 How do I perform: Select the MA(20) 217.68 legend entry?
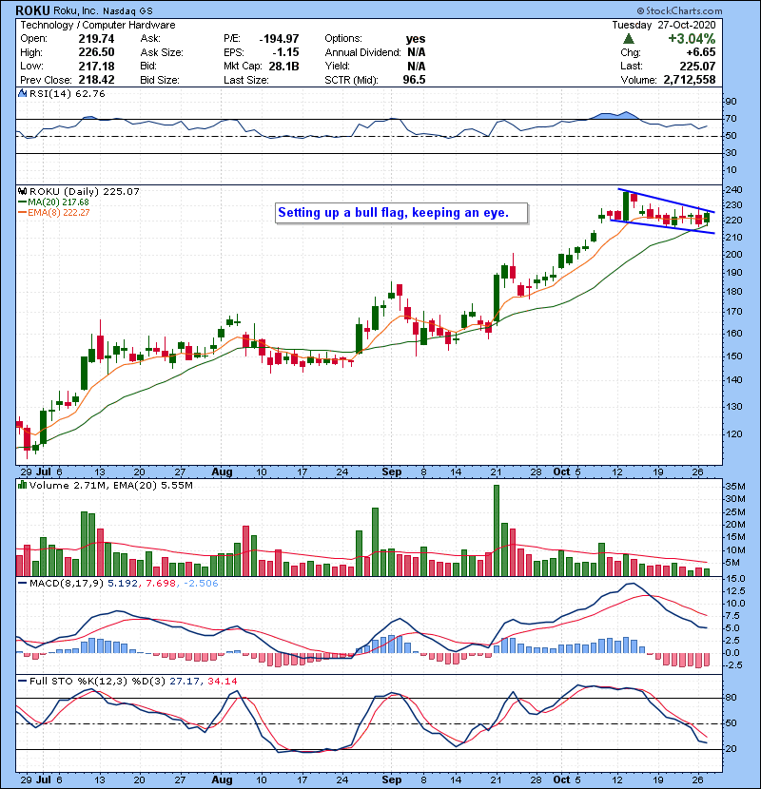[x=53, y=202]
